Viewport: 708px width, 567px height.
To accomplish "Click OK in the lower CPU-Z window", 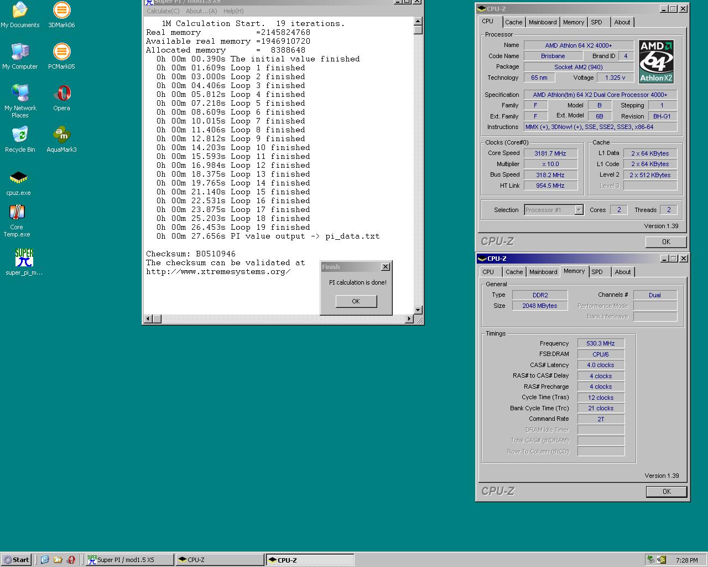I will click(667, 492).
